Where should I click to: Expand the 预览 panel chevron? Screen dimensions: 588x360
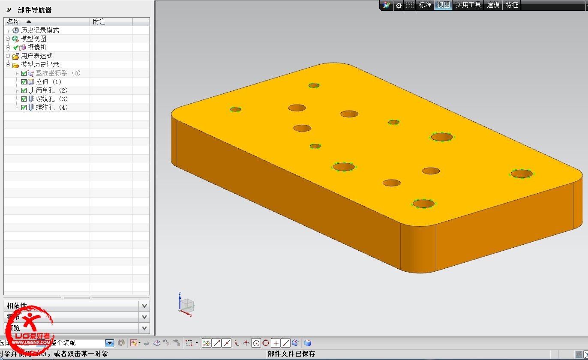[144, 328]
